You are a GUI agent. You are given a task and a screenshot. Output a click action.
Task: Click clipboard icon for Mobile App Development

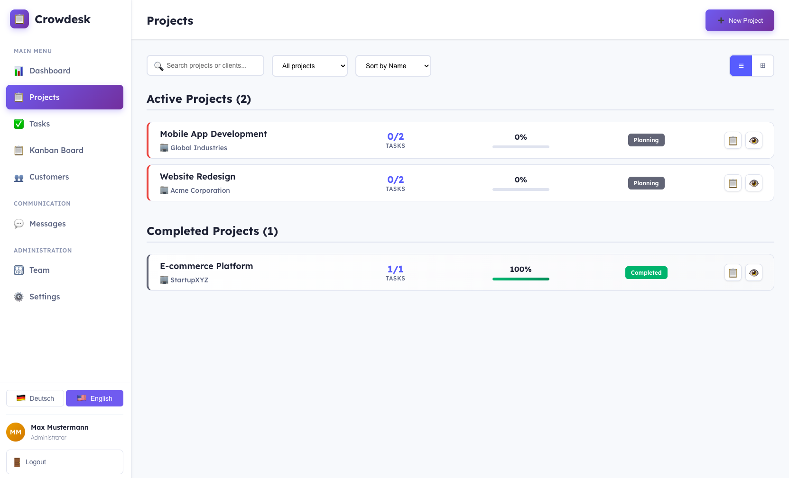[733, 140]
